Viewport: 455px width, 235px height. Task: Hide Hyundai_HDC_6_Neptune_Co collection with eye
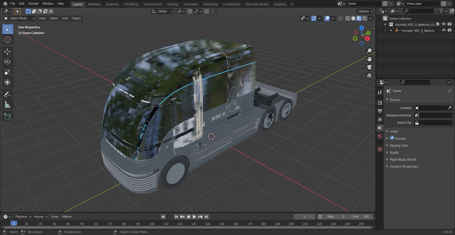tap(444, 24)
